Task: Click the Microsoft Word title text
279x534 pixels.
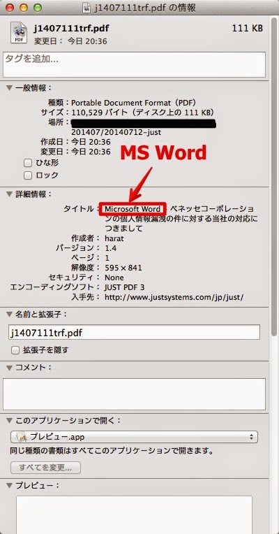Action: coord(133,209)
